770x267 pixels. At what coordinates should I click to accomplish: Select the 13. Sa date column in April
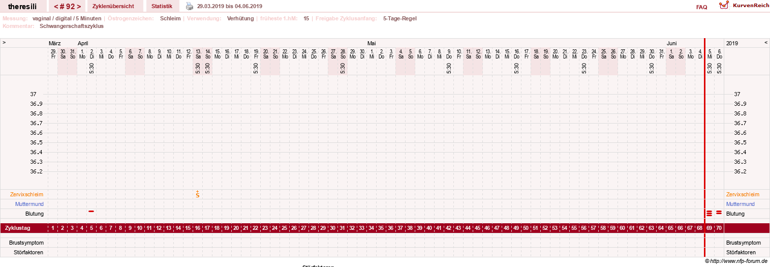coord(198,53)
